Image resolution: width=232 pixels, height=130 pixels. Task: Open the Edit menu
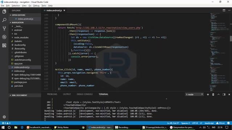pos(8,6)
